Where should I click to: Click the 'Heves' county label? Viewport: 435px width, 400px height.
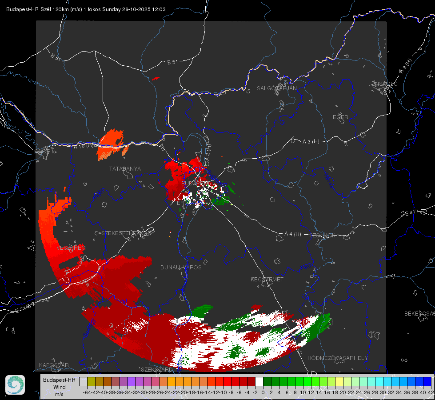coord(329,180)
